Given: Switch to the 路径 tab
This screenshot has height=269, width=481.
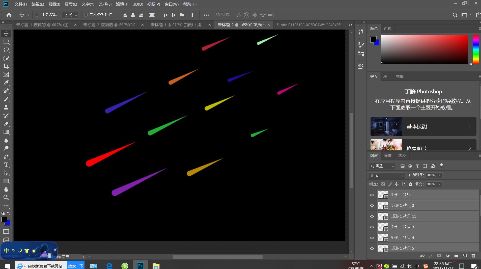Looking at the screenshot, I should click(402, 156).
